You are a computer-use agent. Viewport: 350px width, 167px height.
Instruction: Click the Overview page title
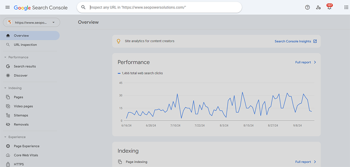(x=88, y=22)
